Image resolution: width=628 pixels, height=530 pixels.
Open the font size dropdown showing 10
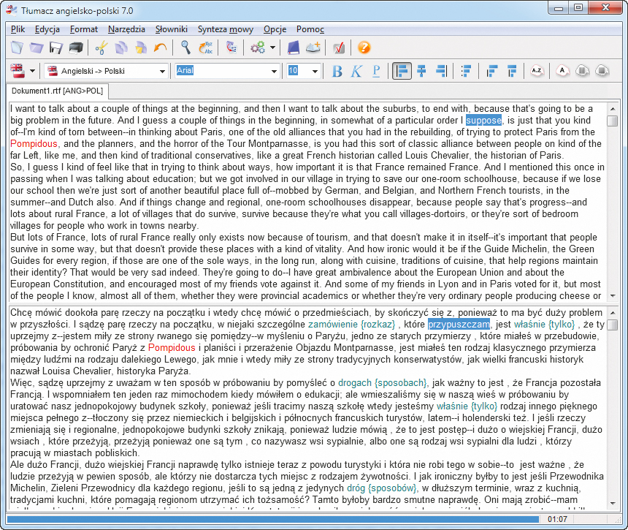click(315, 71)
